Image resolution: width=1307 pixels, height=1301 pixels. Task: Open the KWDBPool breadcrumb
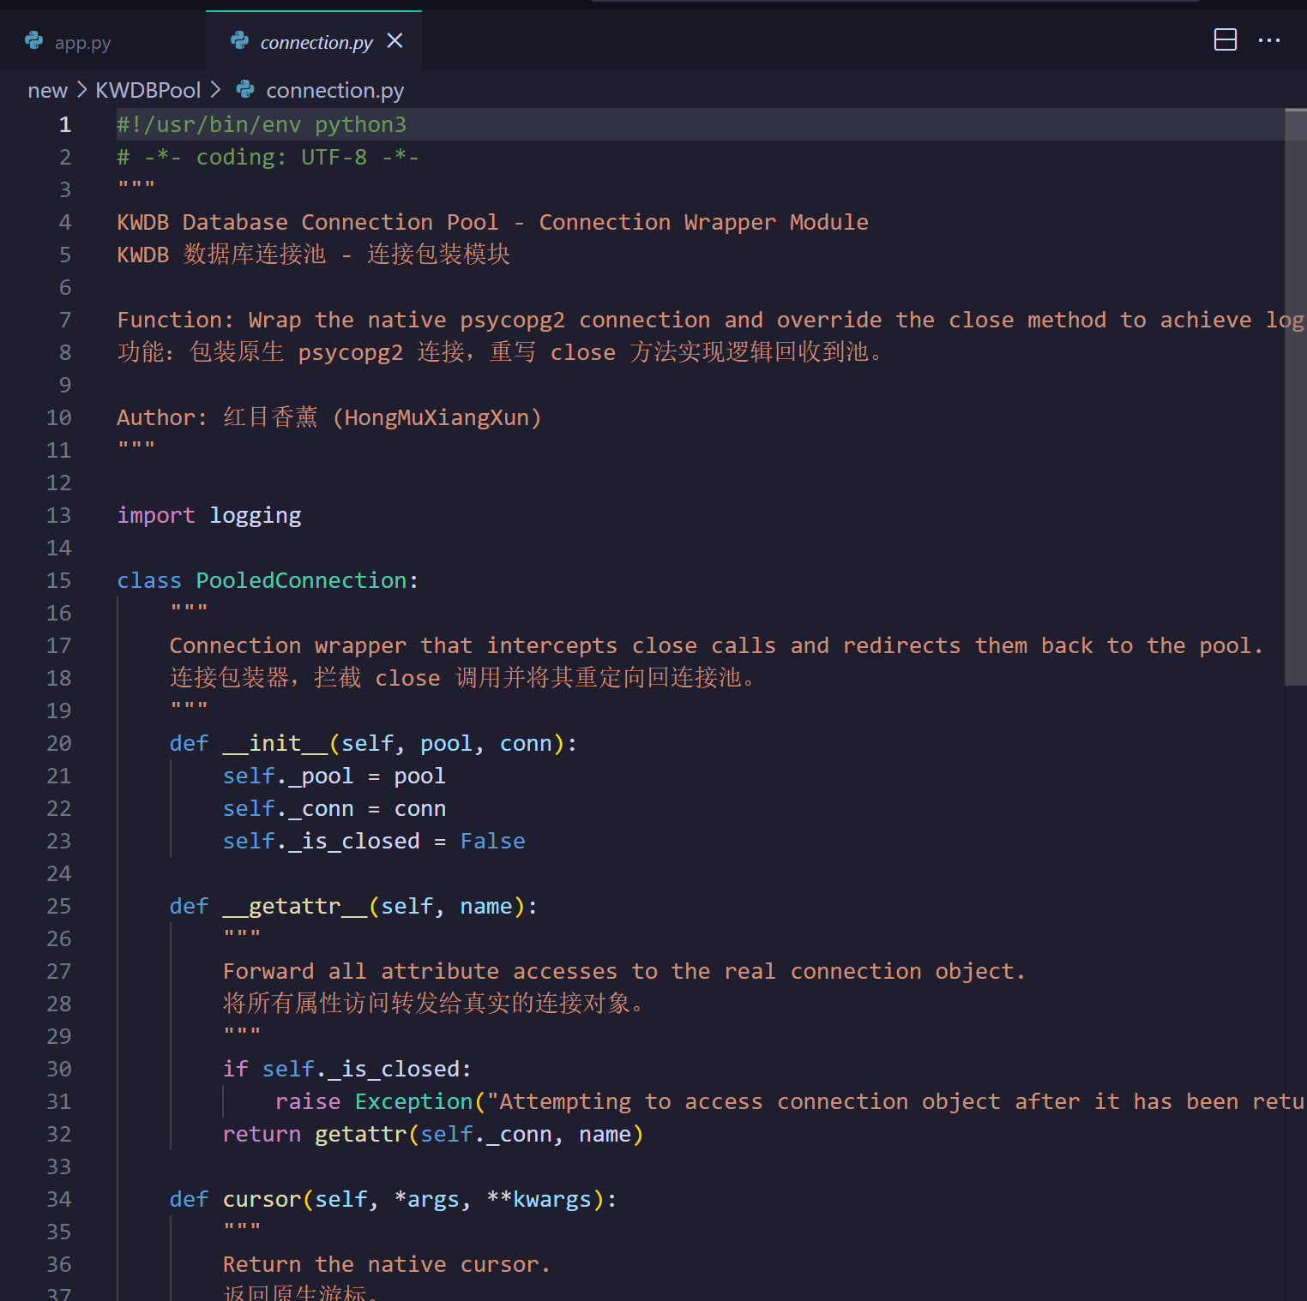148,90
